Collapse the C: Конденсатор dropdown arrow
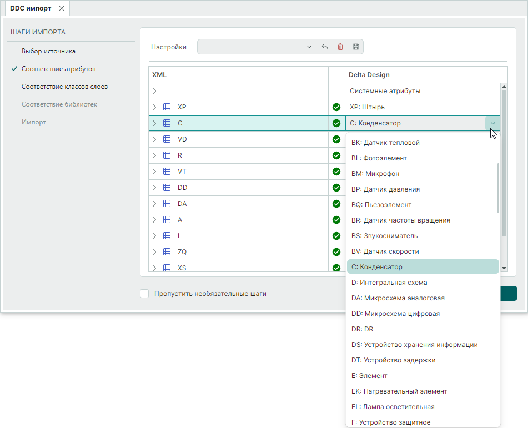Screen dimensions: 528x428 coord(492,123)
